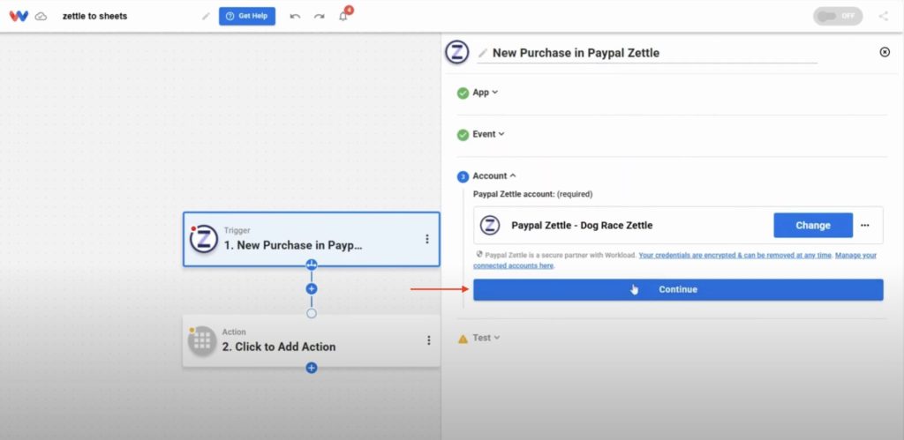Open the trigger step three-dot menu
The image size is (904, 440).
tap(427, 239)
